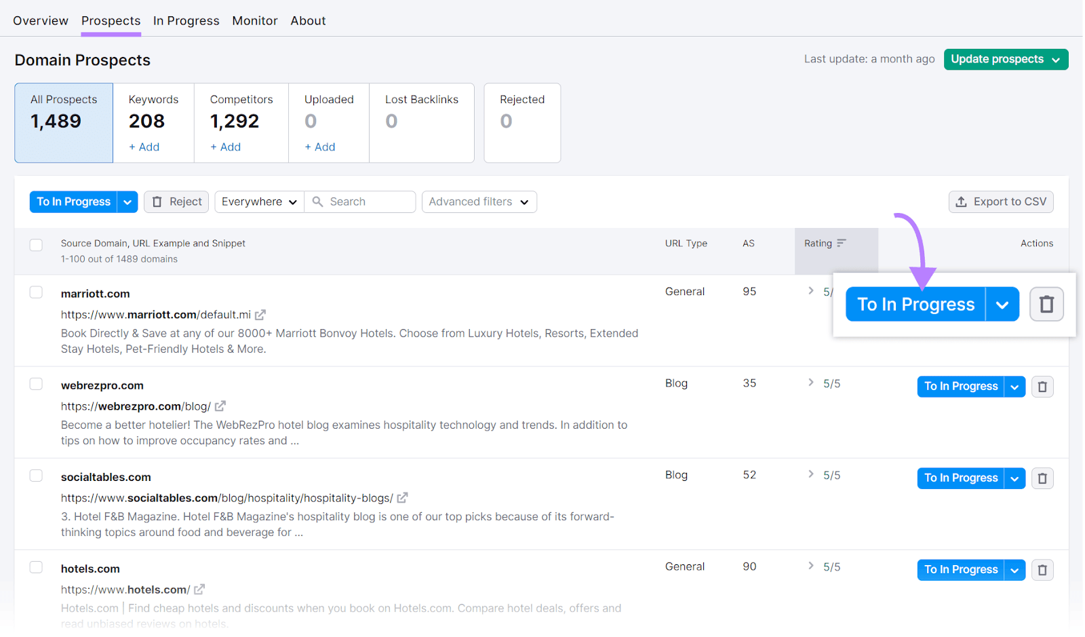Image resolution: width=1085 pixels, height=637 pixels.
Task: Open socialtables.com blog via external link icon
Action: tap(403, 497)
